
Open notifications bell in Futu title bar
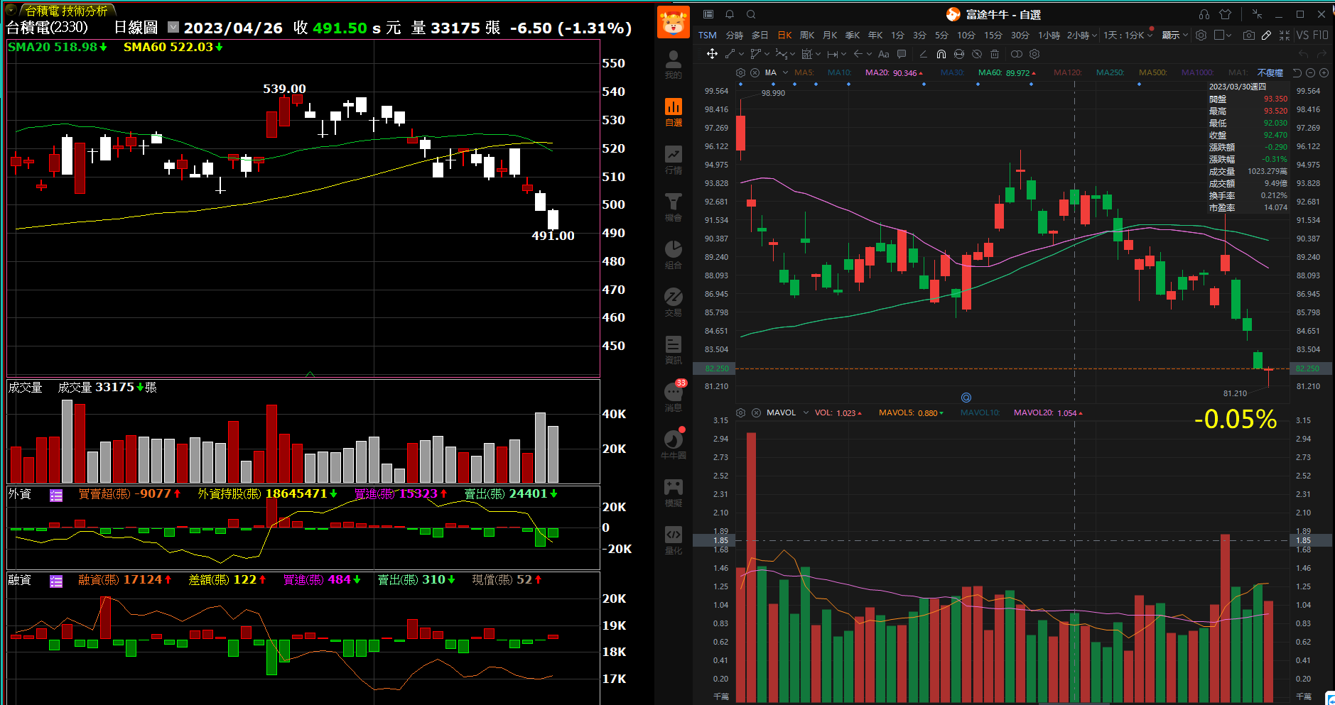pyautogui.click(x=730, y=14)
